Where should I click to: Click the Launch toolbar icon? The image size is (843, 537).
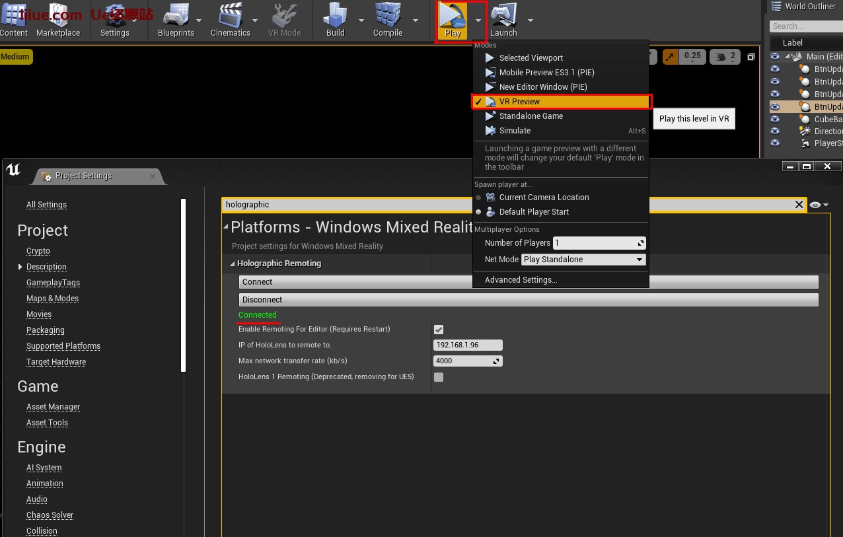tap(503, 19)
